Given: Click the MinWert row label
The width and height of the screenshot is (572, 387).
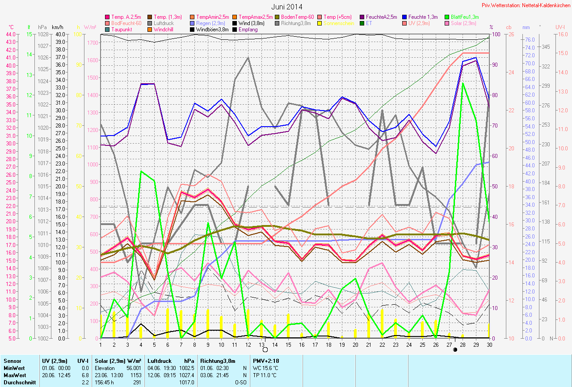Looking at the screenshot, I should click(x=14, y=368).
